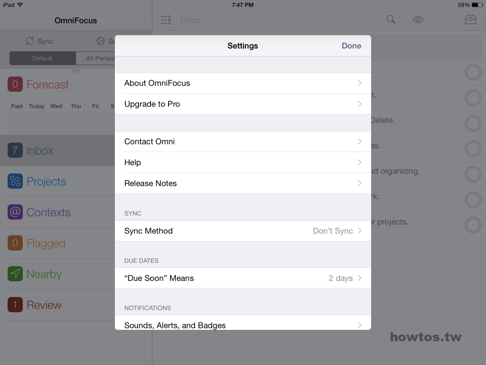Screen dimensions: 486x365
Task: Open the Help row
Action: [x=243, y=163]
